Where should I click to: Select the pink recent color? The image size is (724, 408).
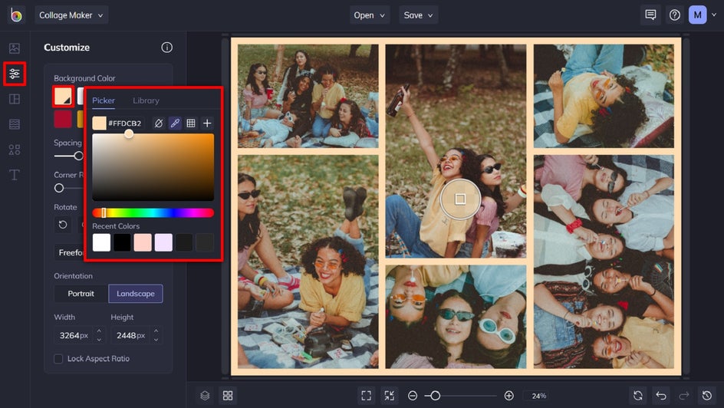pos(143,242)
